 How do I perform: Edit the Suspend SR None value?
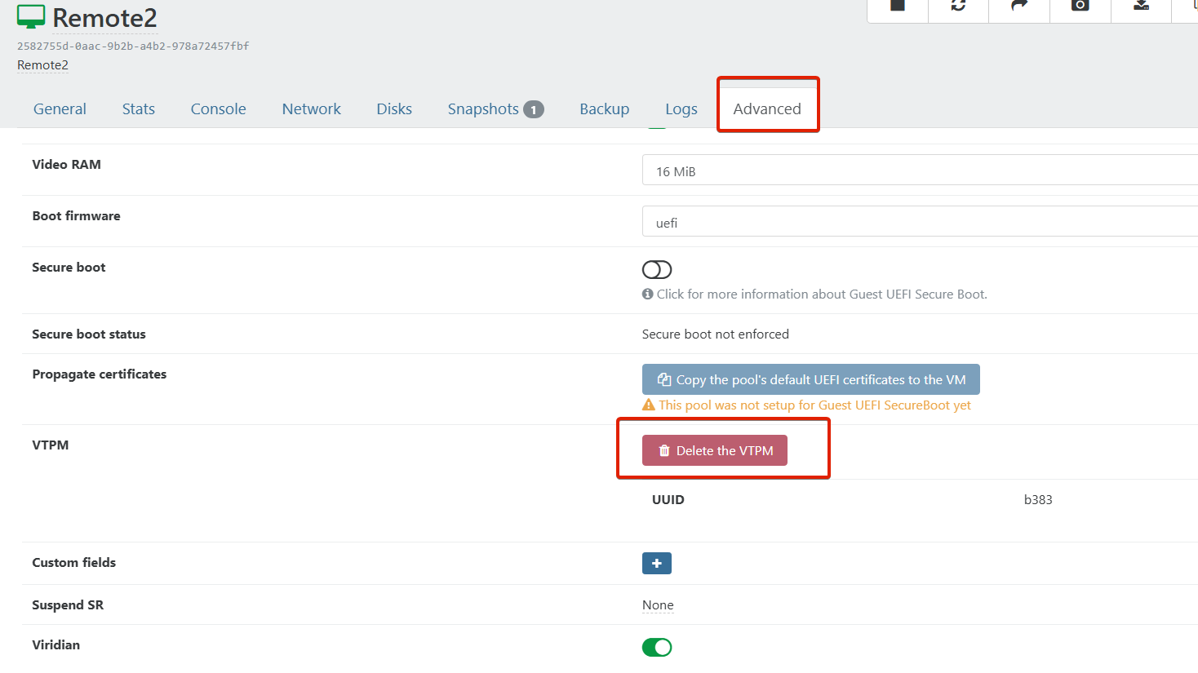(658, 605)
